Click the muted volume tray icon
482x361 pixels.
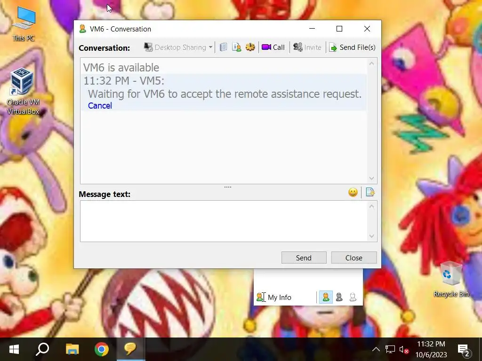pyautogui.click(x=403, y=349)
